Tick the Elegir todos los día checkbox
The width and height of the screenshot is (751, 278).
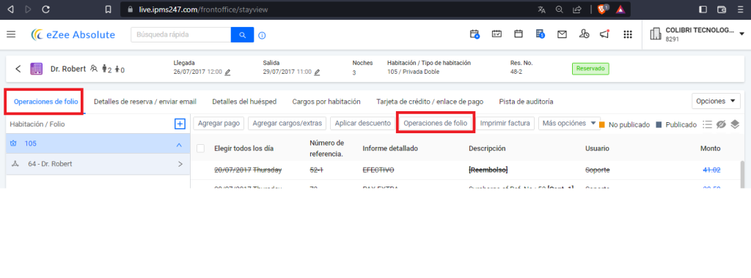point(201,149)
